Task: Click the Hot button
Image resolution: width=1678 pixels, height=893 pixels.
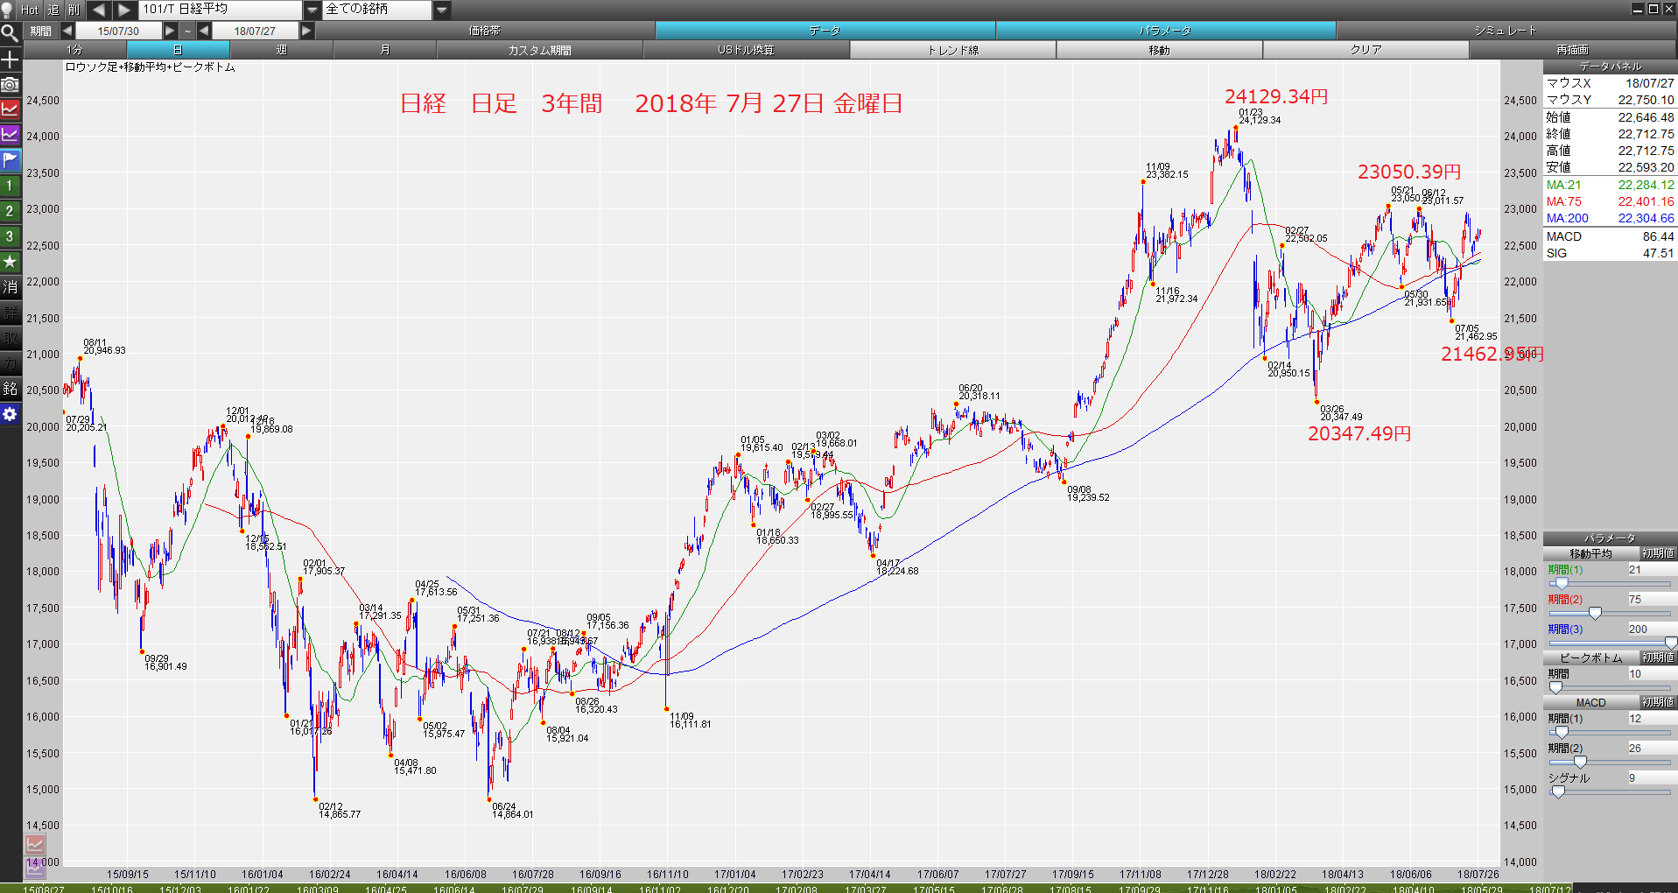Action: 30,10
